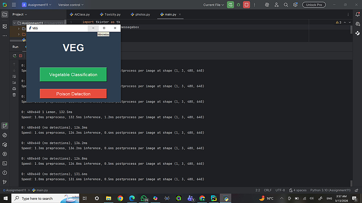Collapse the Assignment11 root folder
362x203 pixels.
click(x=14, y=23)
